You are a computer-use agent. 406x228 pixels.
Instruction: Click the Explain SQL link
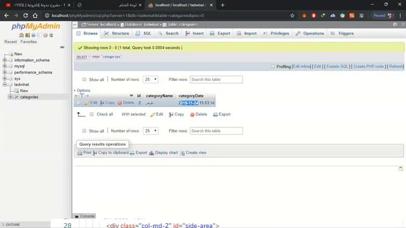[337, 66]
